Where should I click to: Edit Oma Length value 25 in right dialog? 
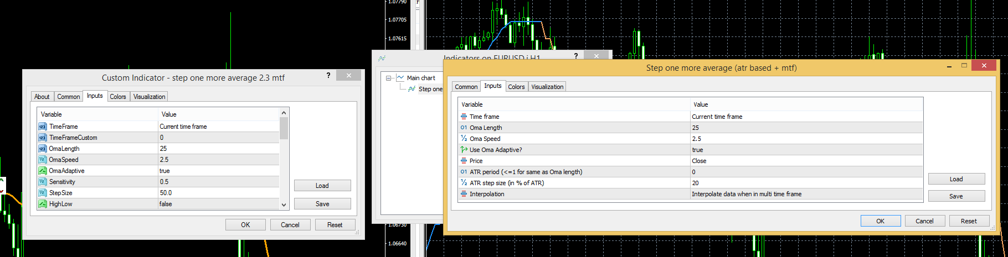click(x=806, y=128)
